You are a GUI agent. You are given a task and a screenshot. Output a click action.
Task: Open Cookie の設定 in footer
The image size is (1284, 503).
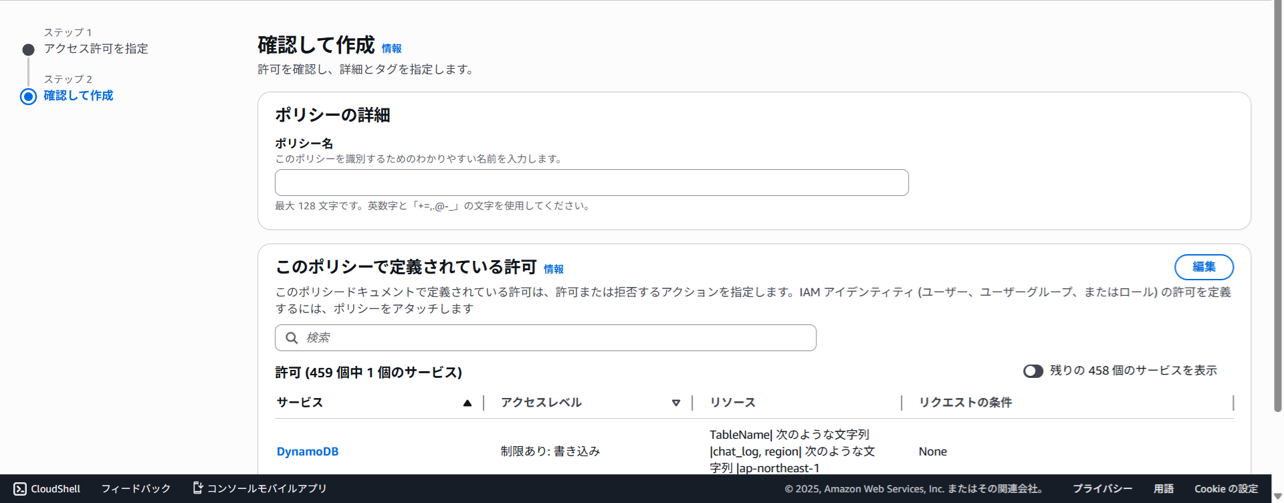tap(1226, 489)
